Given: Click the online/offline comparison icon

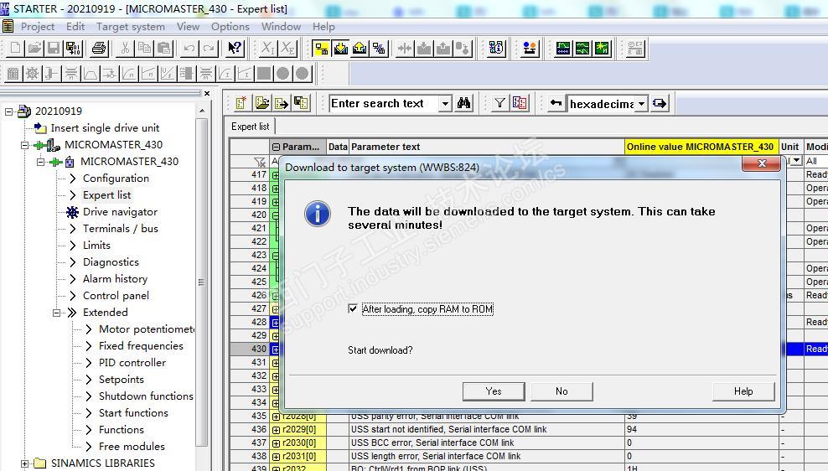Looking at the screenshot, I should 379,49.
